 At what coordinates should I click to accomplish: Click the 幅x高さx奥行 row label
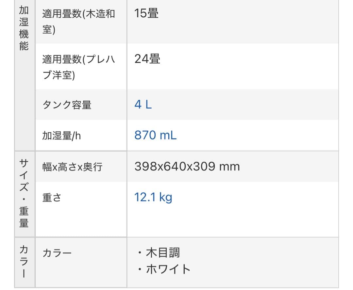point(72,167)
